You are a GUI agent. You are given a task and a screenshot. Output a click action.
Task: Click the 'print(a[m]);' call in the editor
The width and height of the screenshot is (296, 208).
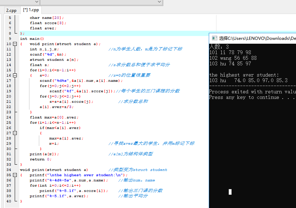[44, 154]
